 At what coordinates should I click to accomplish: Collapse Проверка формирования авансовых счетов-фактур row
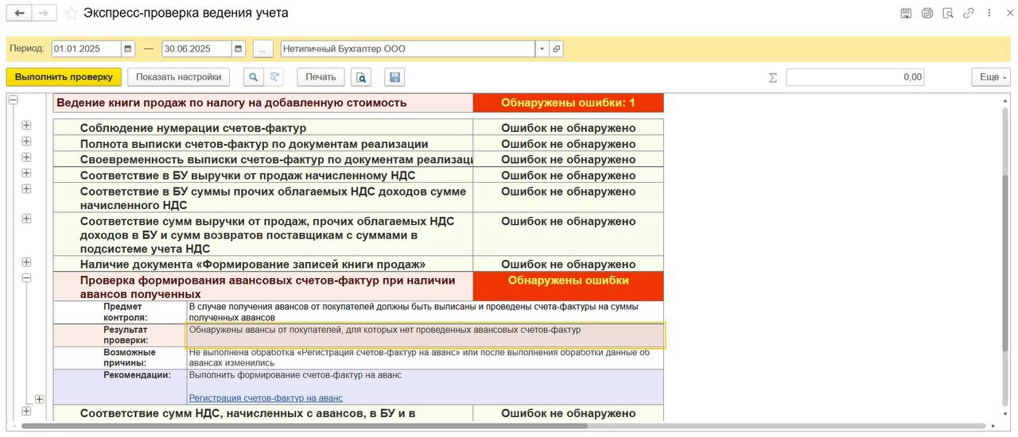point(26,278)
